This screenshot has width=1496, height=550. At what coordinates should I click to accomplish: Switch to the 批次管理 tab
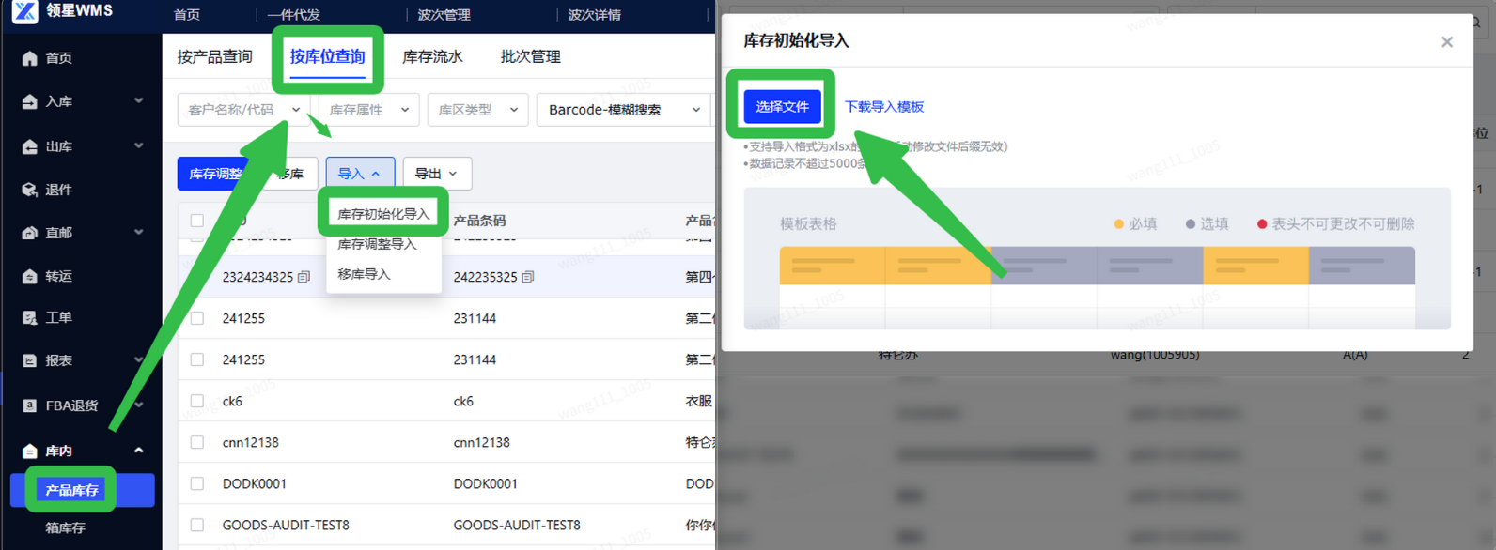pyautogui.click(x=531, y=57)
